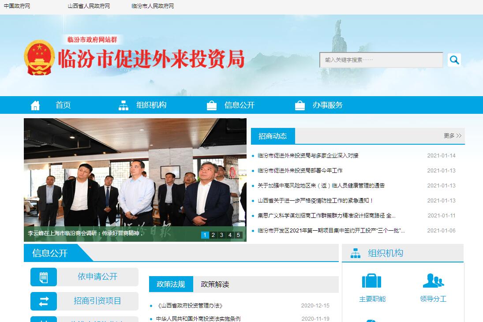The width and height of the screenshot is (483, 322).
Task: Click the organization chart icon beside 组织机构
Action: 124,105
